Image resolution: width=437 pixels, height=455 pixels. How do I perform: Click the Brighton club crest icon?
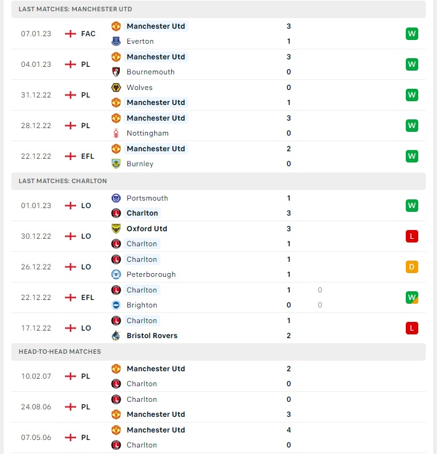coord(116,305)
